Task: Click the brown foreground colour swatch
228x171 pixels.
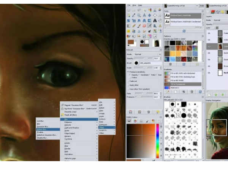Action: [x=131, y=42]
